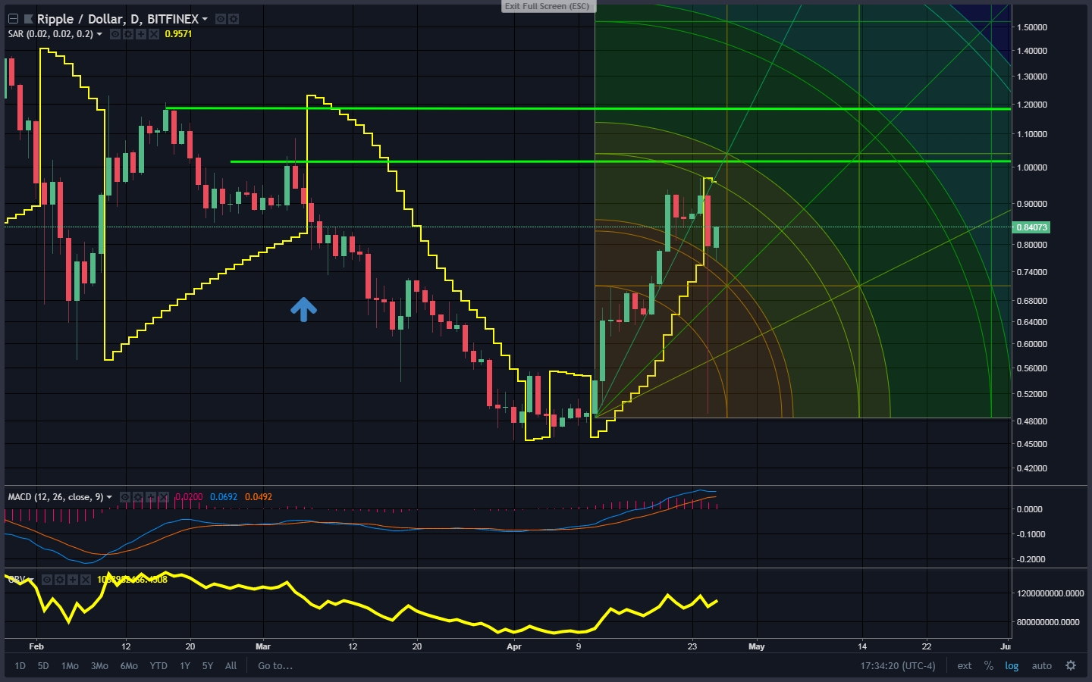Toggle visibility of the OBV indicator
The width and height of the screenshot is (1092, 682).
tap(47, 580)
